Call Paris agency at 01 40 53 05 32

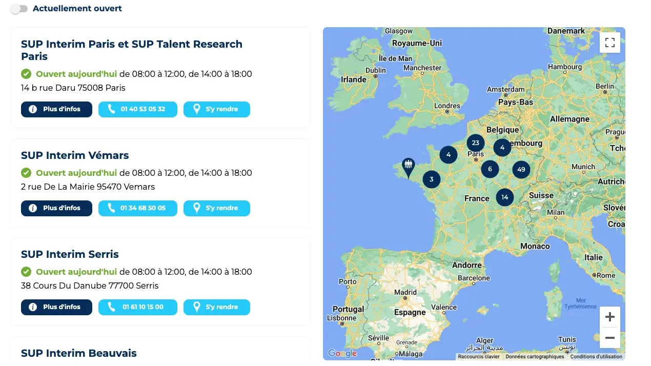(x=138, y=109)
